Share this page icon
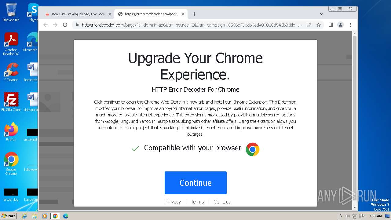 (309, 25)
